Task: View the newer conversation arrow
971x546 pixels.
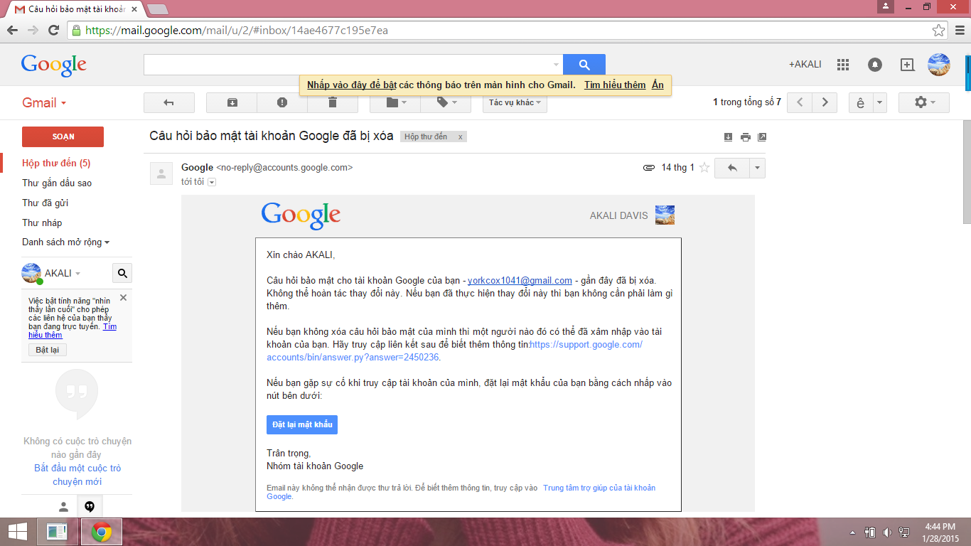Action: [x=800, y=102]
